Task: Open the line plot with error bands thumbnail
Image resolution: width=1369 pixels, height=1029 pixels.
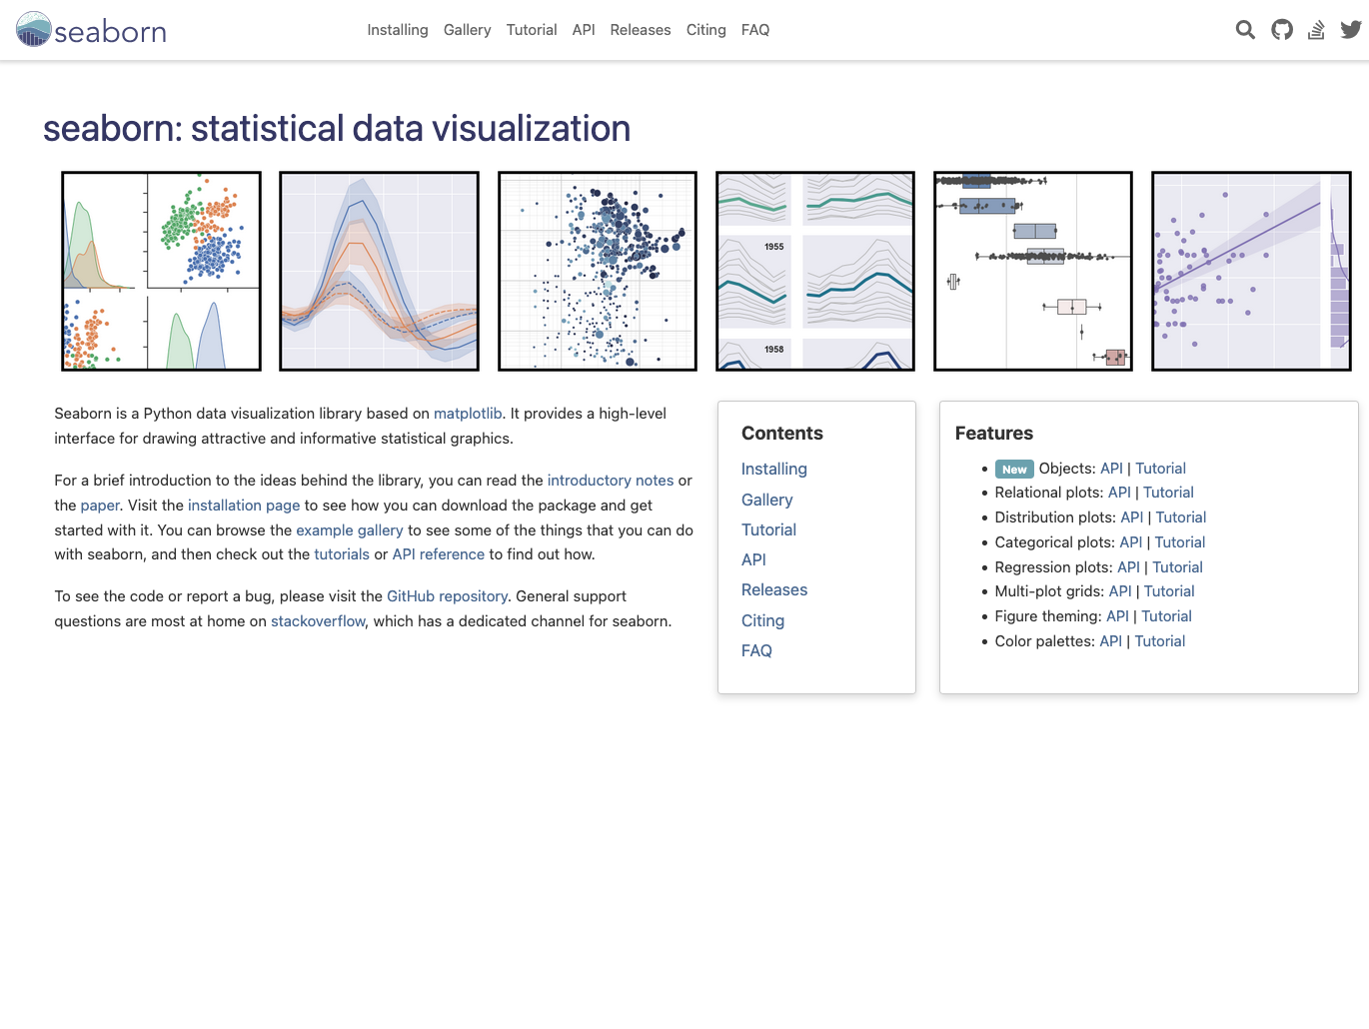Action: (x=379, y=271)
